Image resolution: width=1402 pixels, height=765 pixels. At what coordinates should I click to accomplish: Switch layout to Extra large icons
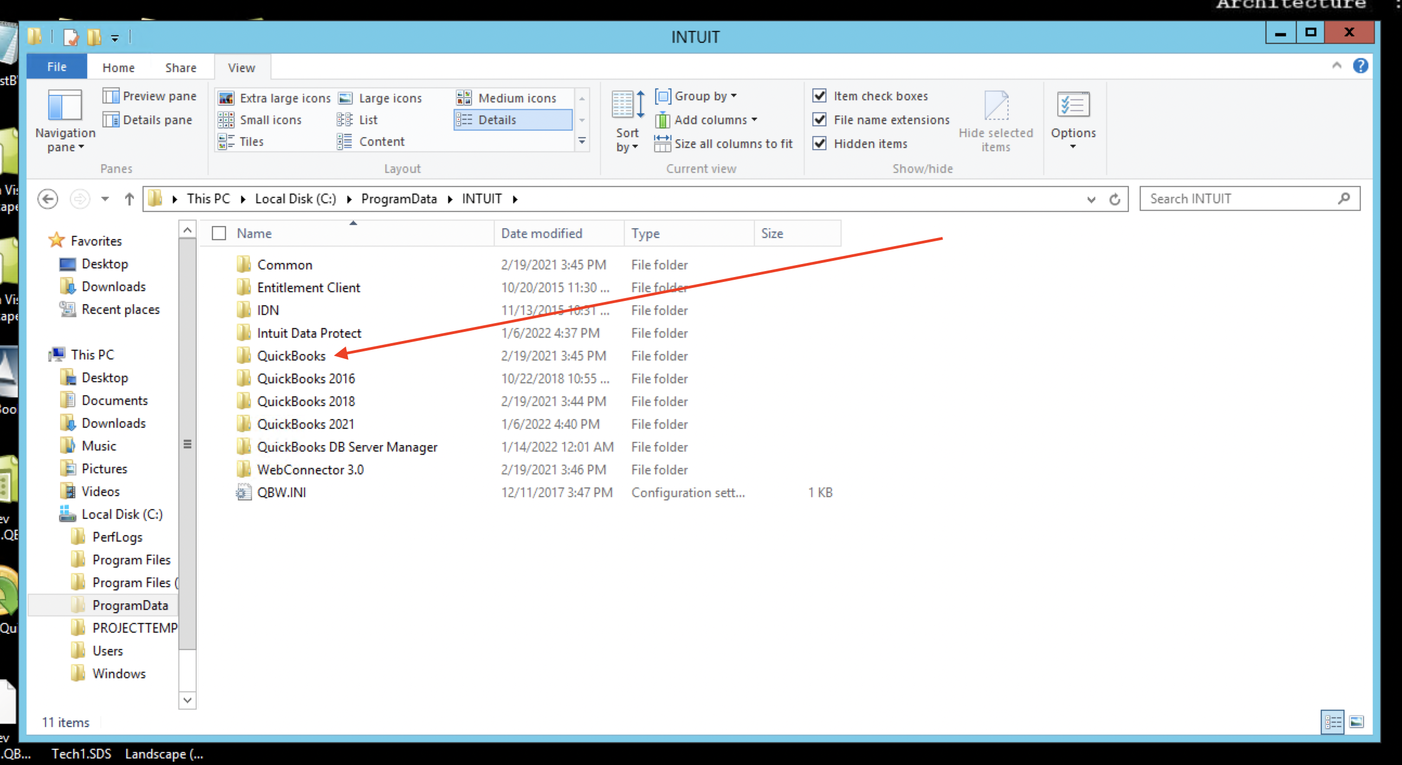pos(274,98)
